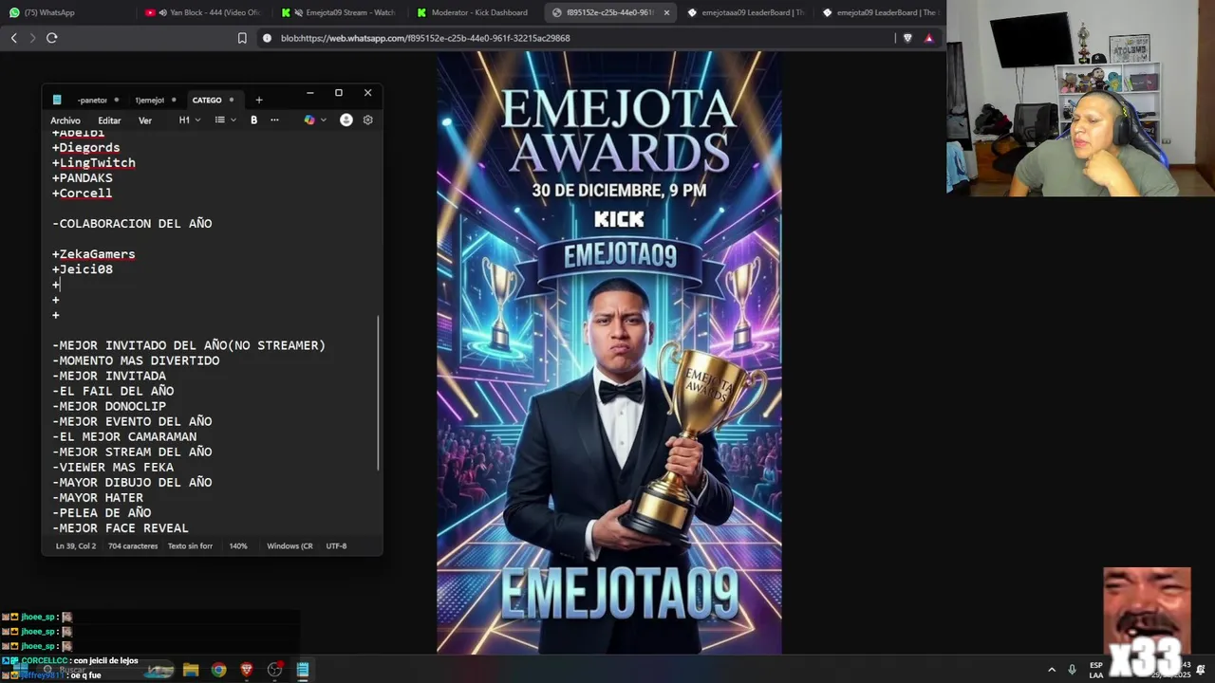Click the line +Corcell
The height and width of the screenshot is (683, 1215).
coord(82,194)
